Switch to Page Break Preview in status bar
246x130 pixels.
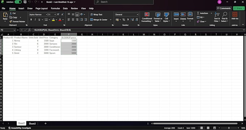215,128
